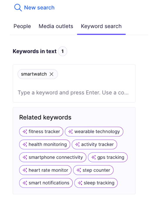Remove the smartwatch keyword with X icon

(x=51, y=74)
